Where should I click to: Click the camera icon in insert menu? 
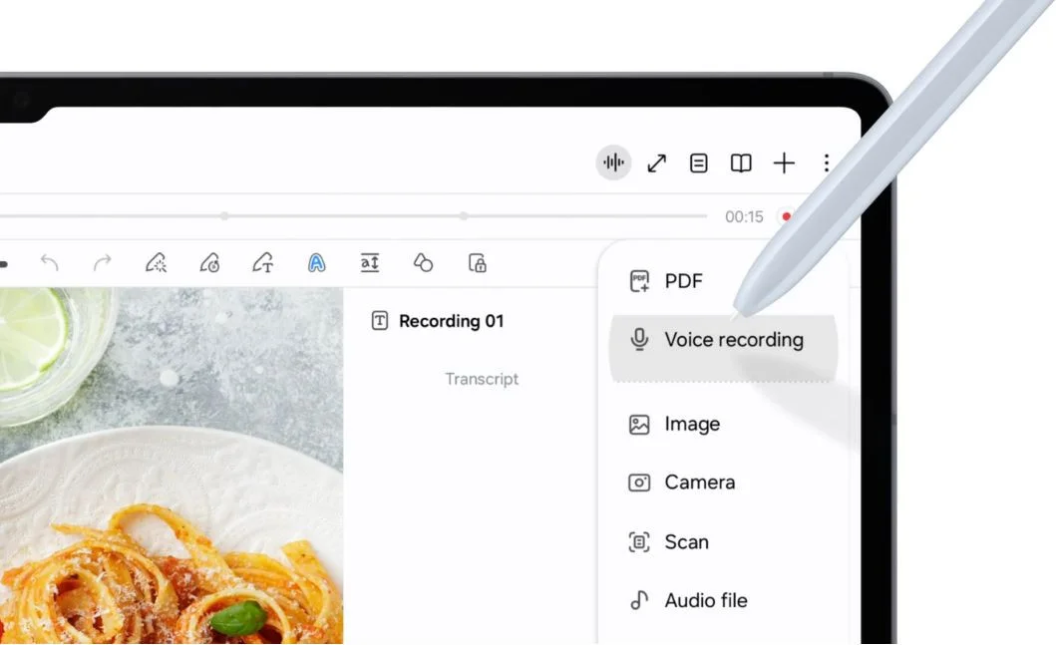[639, 483]
